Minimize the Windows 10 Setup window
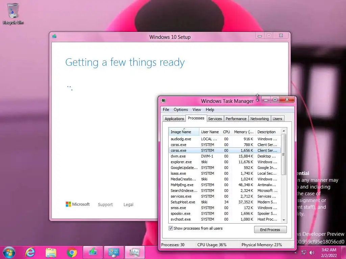 [260, 35]
